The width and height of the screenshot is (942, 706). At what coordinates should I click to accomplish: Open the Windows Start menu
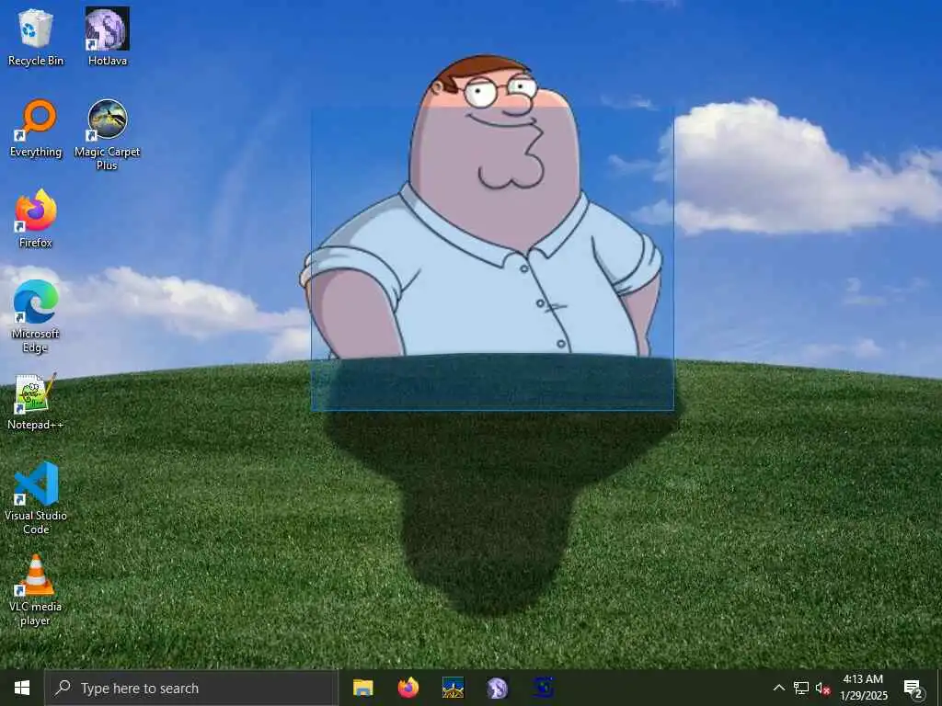pos(22,688)
